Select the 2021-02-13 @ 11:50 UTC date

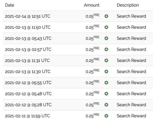pos(28,27)
